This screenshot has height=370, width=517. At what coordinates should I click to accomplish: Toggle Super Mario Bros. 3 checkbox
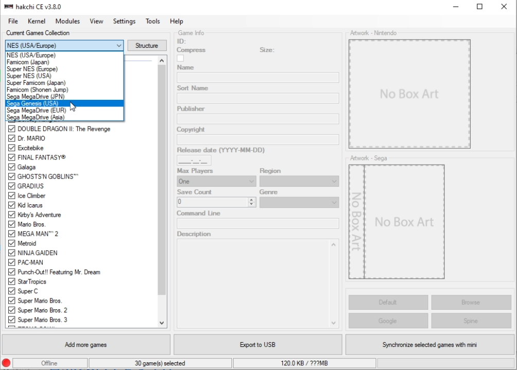tap(12, 320)
